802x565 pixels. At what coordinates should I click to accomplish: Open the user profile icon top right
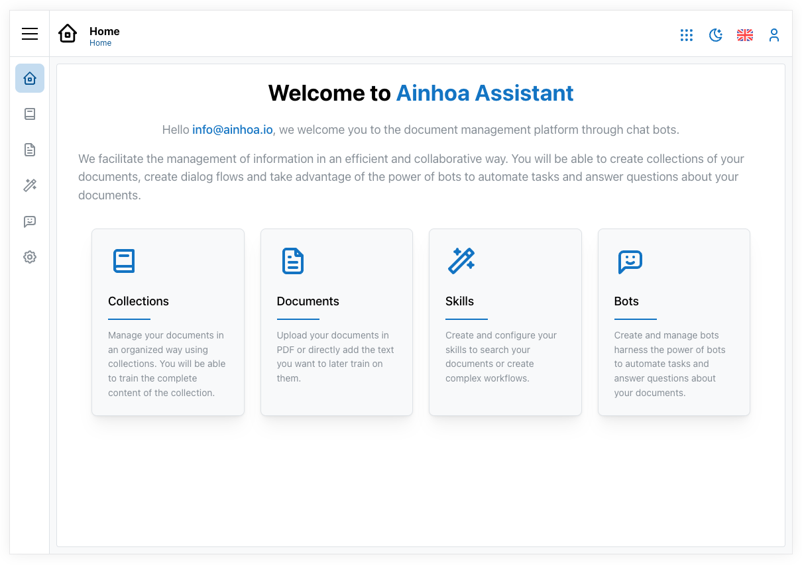pos(774,35)
